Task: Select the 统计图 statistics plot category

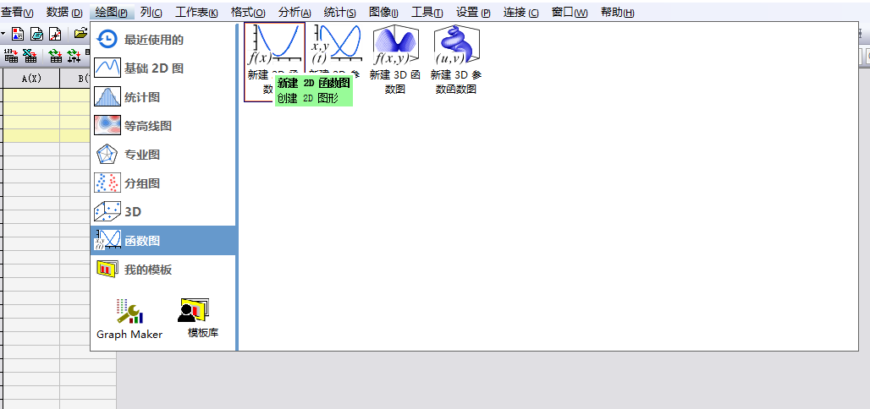Action: pos(163,97)
